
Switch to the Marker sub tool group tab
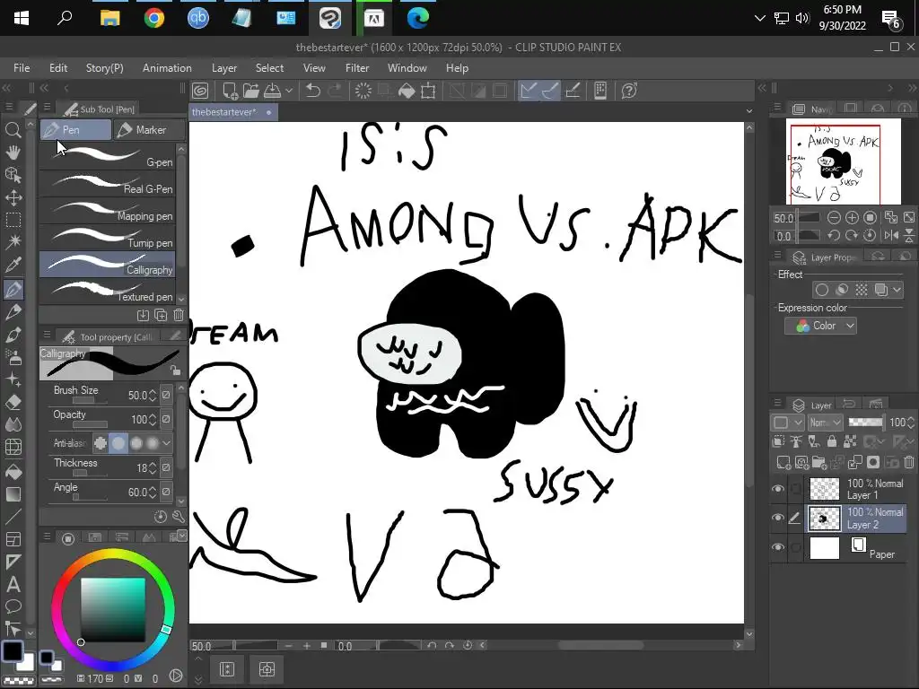[x=150, y=130]
